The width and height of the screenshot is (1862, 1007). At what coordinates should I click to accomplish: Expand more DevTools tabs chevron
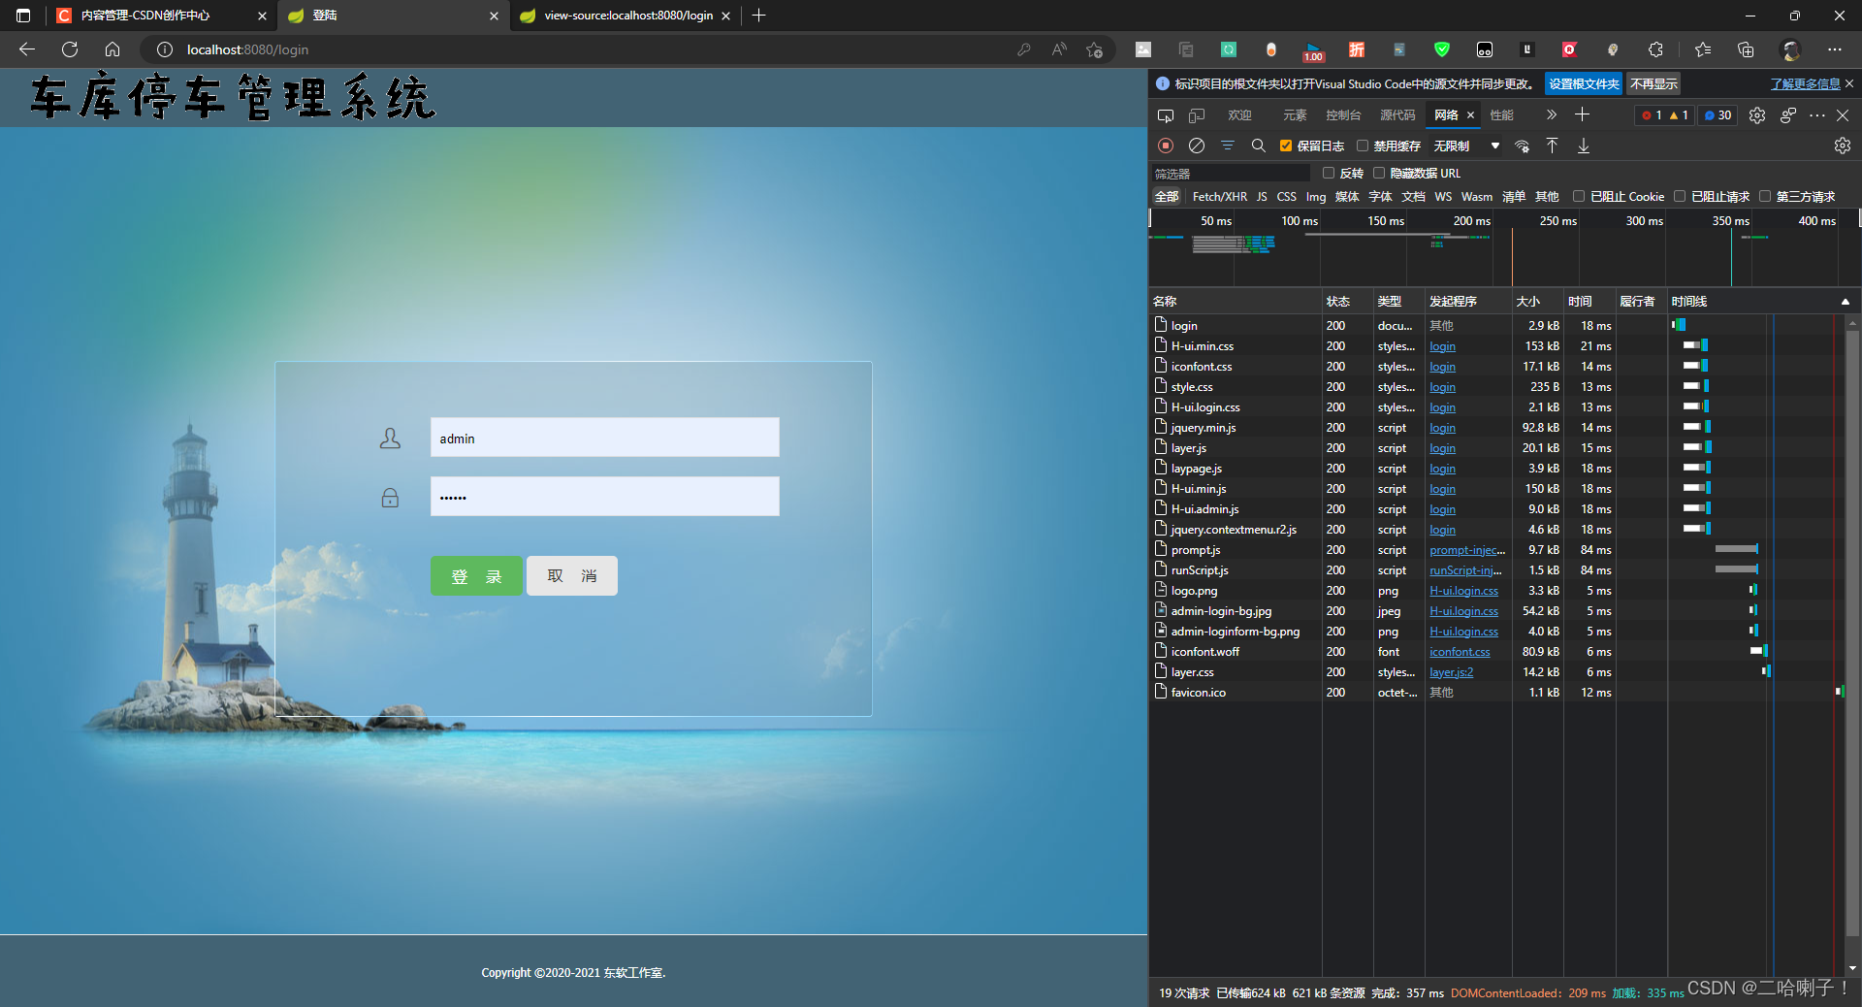tap(1551, 114)
